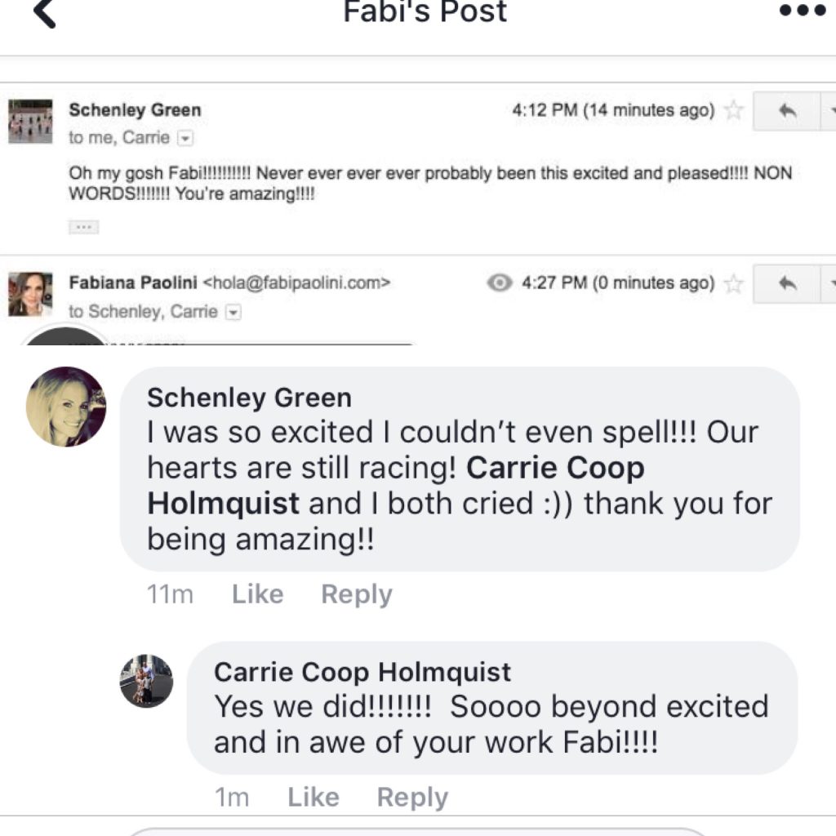Show trimmed content in Schenley's email

[x=83, y=228]
